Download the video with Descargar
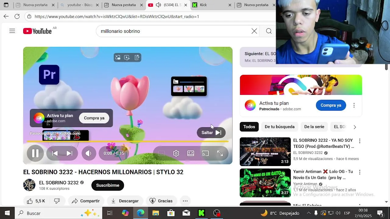The width and height of the screenshot is (390, 219). (125, 201)
